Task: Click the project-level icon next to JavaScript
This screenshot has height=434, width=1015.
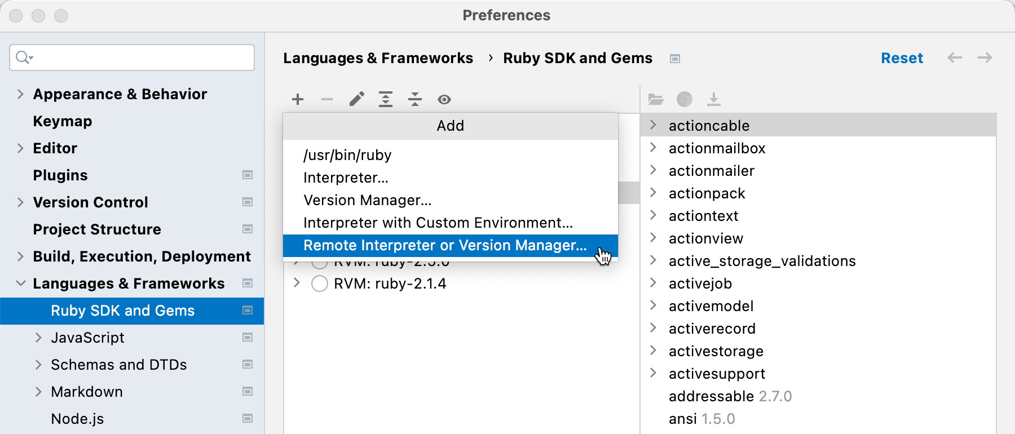Action: click(248, 338)
